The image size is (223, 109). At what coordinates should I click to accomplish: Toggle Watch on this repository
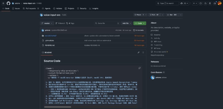coord(139,15)
